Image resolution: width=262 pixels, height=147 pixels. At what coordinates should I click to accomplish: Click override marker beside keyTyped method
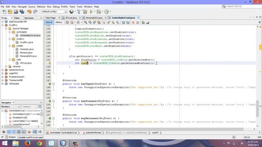click(50, 84)
